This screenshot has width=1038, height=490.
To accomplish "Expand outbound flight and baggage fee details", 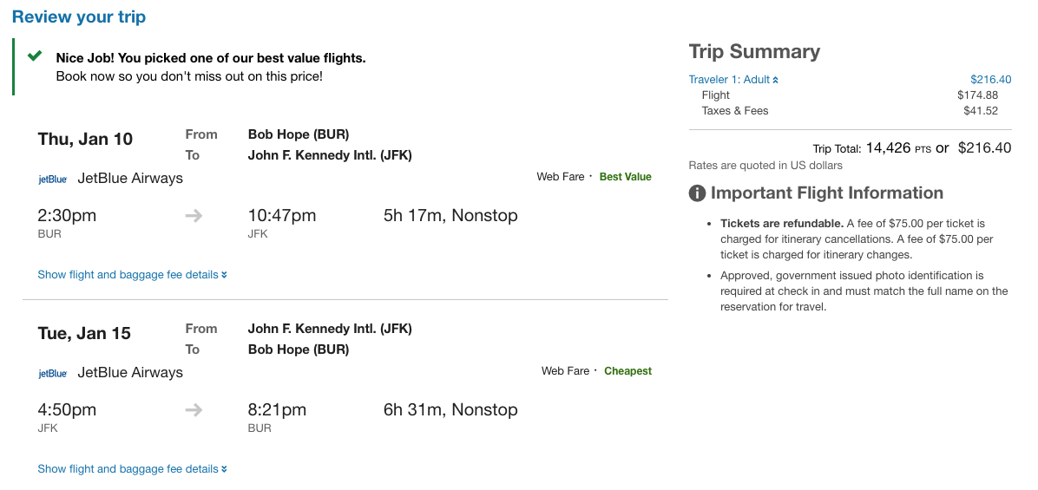I will 132,275.
